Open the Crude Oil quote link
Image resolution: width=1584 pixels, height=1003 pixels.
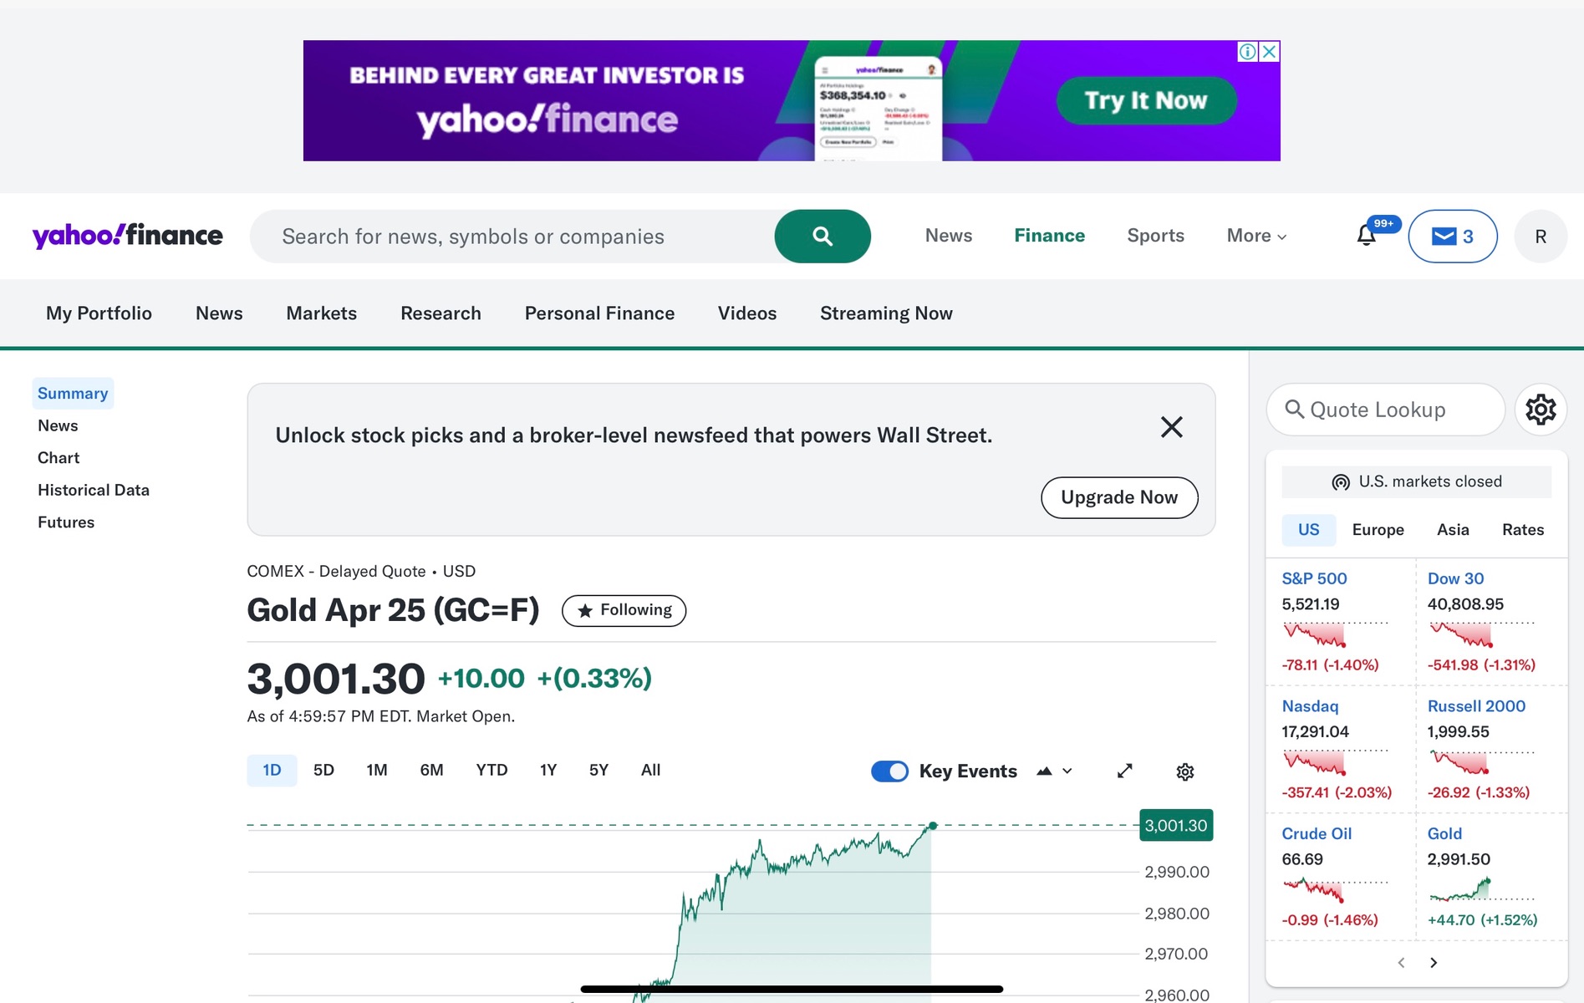tap(1317, 833)
